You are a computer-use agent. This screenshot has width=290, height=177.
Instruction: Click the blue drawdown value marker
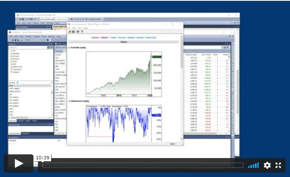point(157,115)
